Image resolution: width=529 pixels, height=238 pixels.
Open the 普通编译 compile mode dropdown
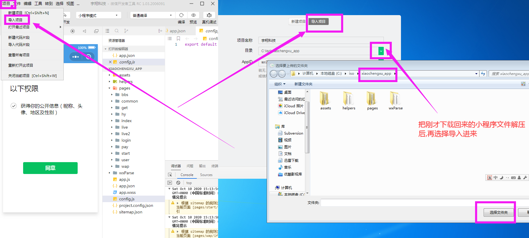click(x=152, y=15)
